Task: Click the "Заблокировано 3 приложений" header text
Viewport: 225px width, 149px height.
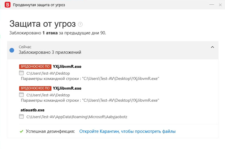Action: (x=50, y=52)
